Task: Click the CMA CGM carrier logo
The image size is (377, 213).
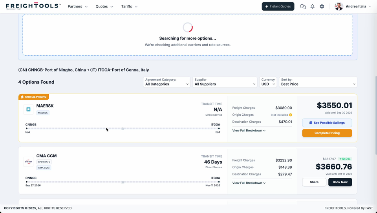Action: click(x=28, y=162)
